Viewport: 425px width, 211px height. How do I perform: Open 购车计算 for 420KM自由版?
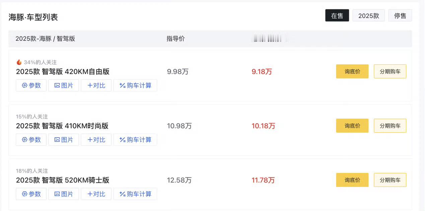135,85
